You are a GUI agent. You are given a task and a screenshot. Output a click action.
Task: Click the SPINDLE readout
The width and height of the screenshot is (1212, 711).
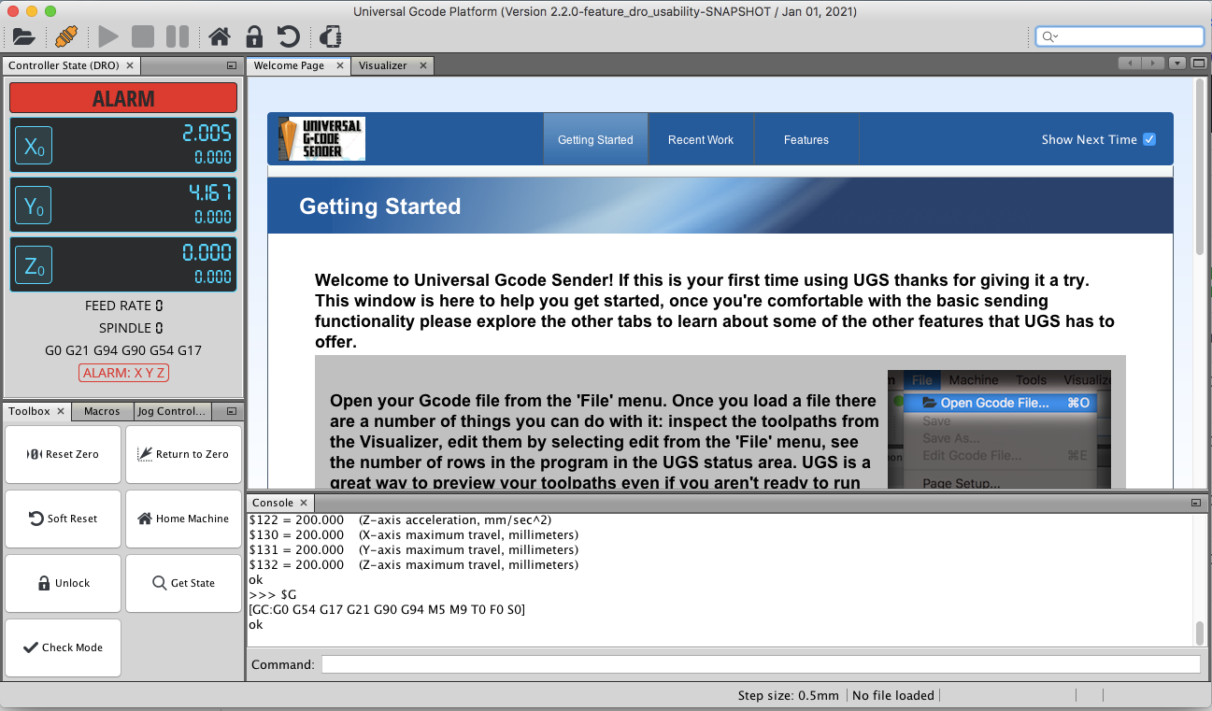[x=131, y=328]
